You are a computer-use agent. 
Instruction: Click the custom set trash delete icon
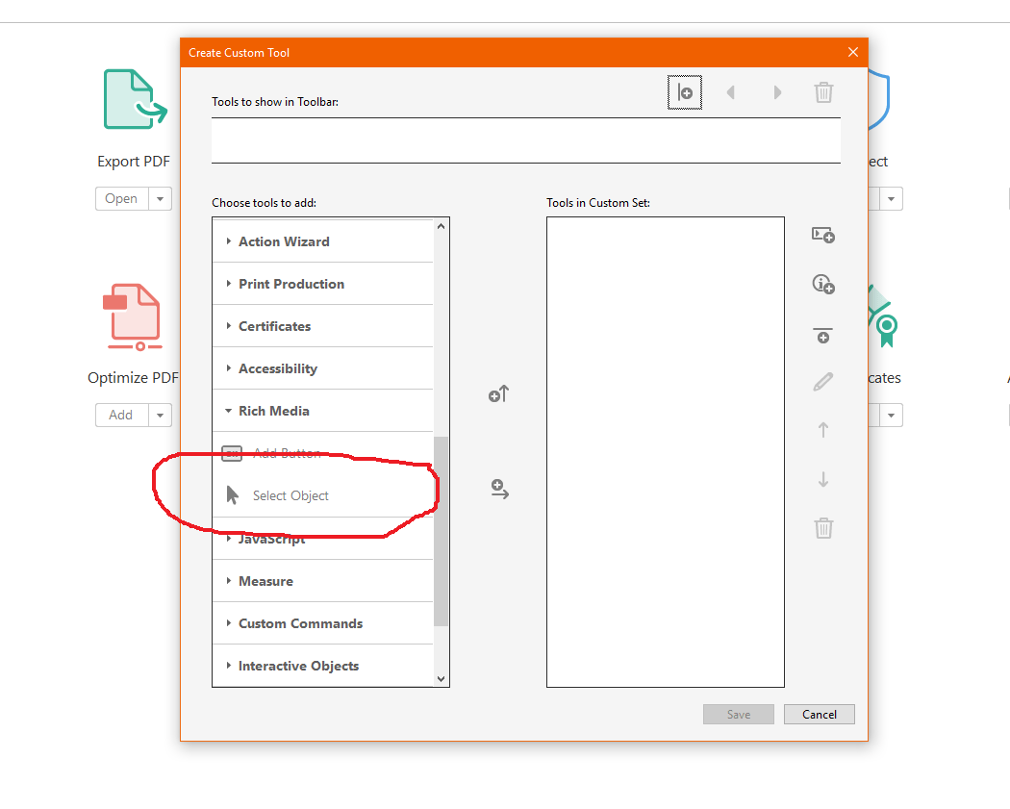coord(823,528)
